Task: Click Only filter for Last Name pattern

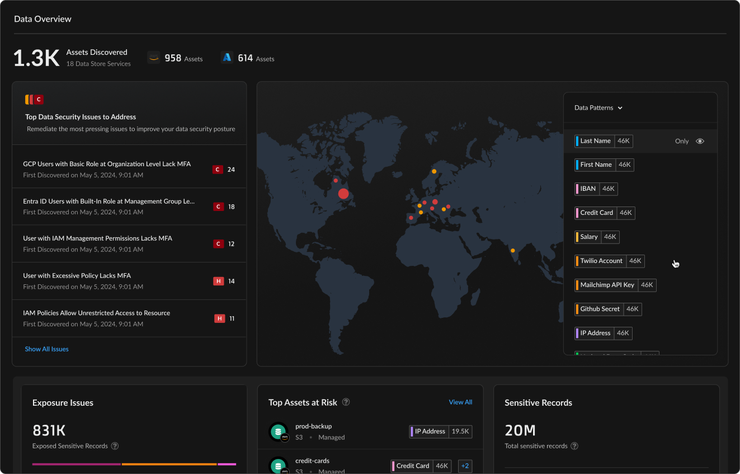Action: (x=682, y=141)
